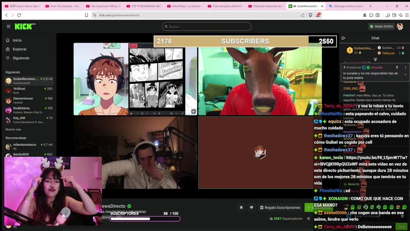
Task: Open a new browser tab
Action: point(370,6)
